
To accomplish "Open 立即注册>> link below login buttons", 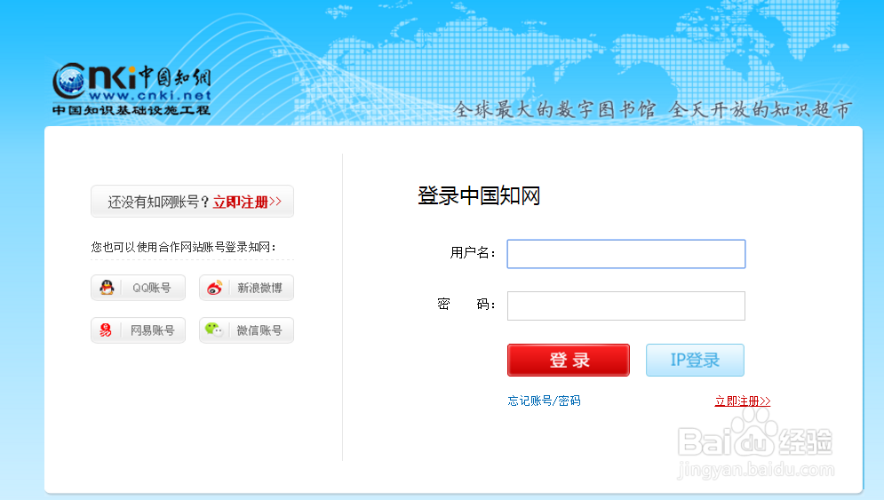I will (x=743, y=401).
